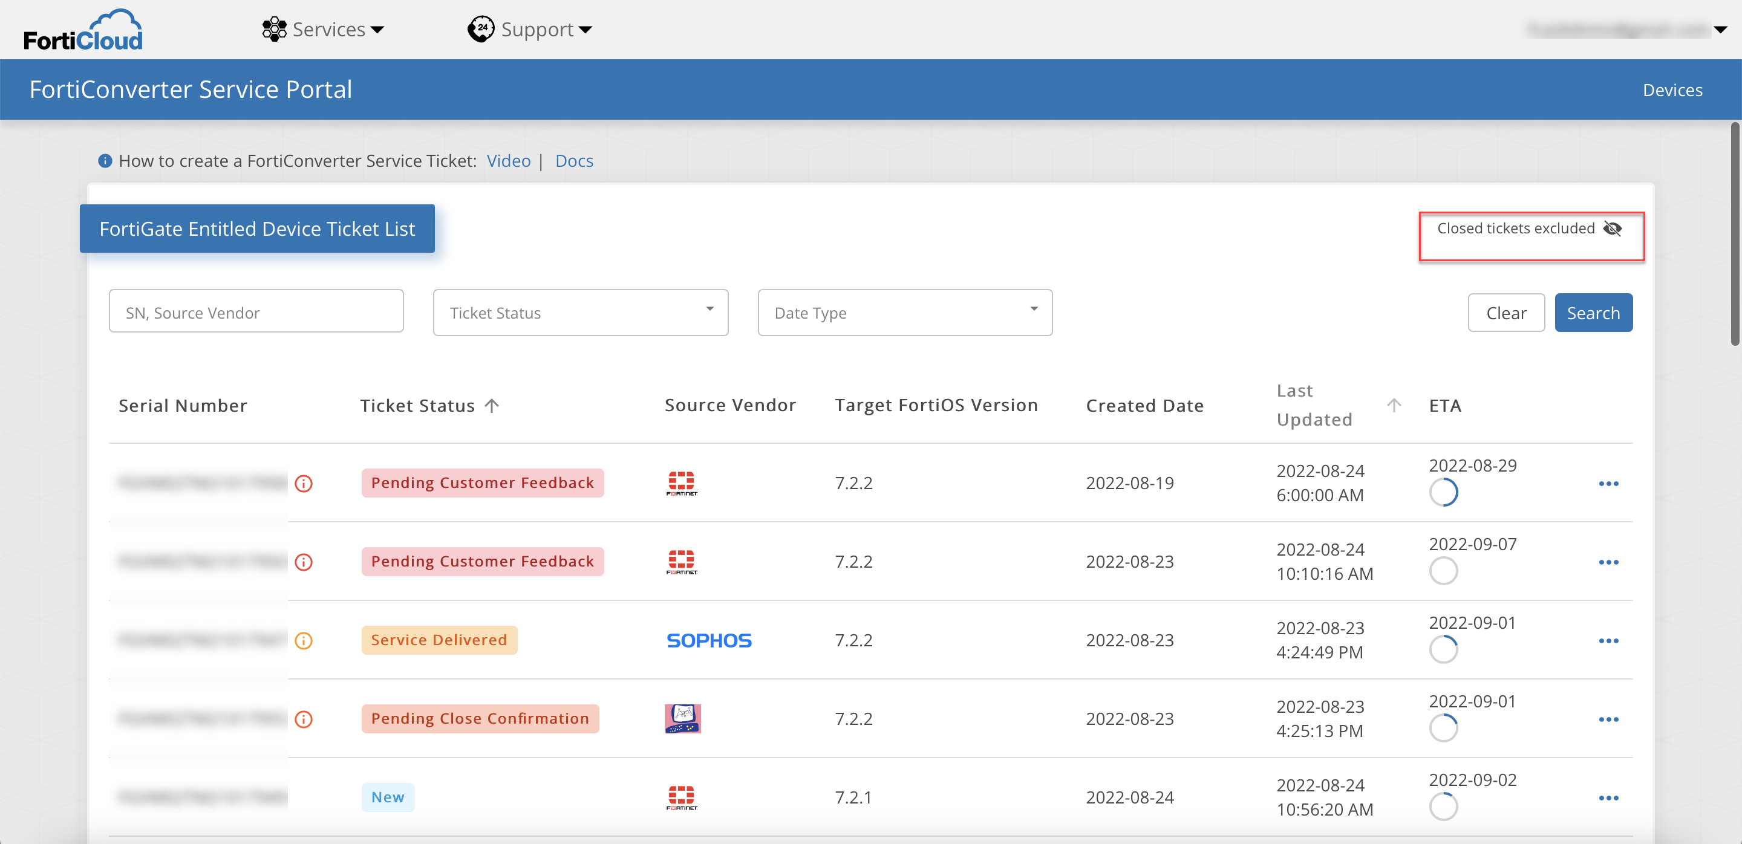The height and width of the screenshot is (844, 1742).
Task: Open more options for 2022-09-07 ETA row
Action: [x=1608, y=562]
